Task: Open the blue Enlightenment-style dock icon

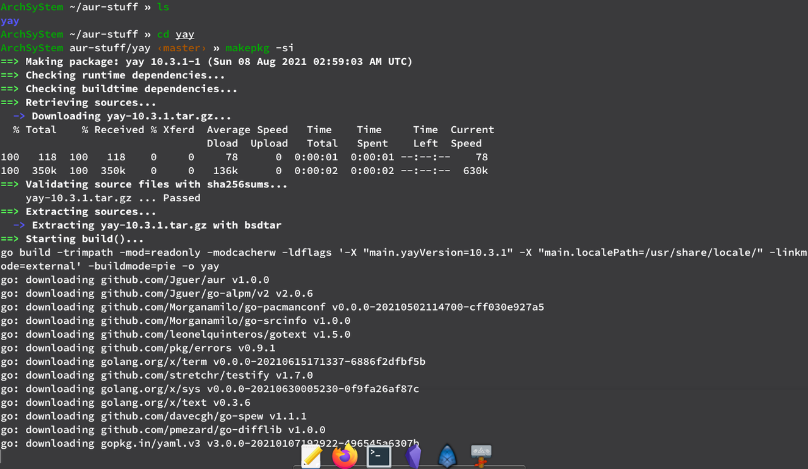Action: [x=447, y=456]
